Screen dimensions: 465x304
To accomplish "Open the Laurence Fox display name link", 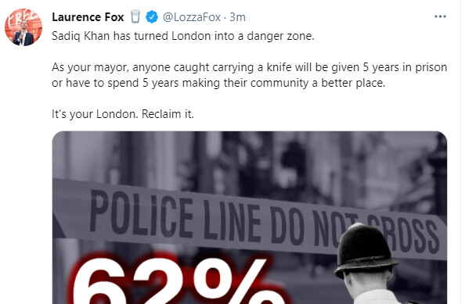I will point(88,17).
